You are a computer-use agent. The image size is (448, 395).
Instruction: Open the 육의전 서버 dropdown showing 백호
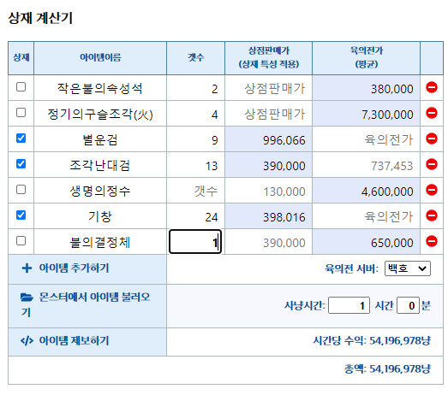point(408,268)
